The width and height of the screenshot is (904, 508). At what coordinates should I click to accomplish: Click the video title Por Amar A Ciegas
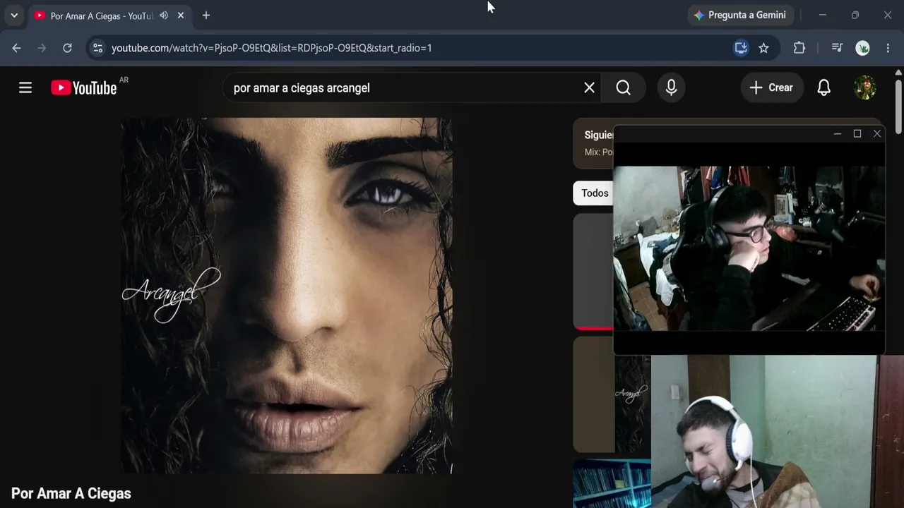71,493
